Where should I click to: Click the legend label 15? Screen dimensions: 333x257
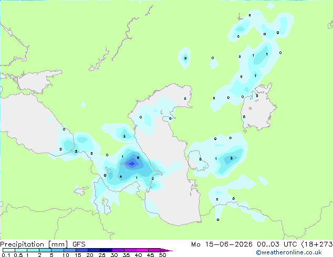point(78,255)
